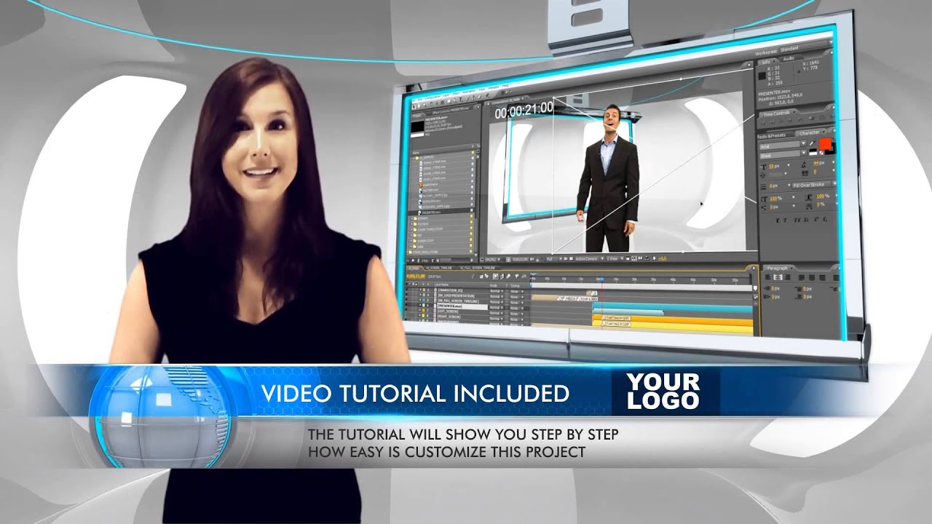The height and width of the screenshot is (524, 932).
Task: Open the Active Camera view dropdown
Action: (589, 258)
